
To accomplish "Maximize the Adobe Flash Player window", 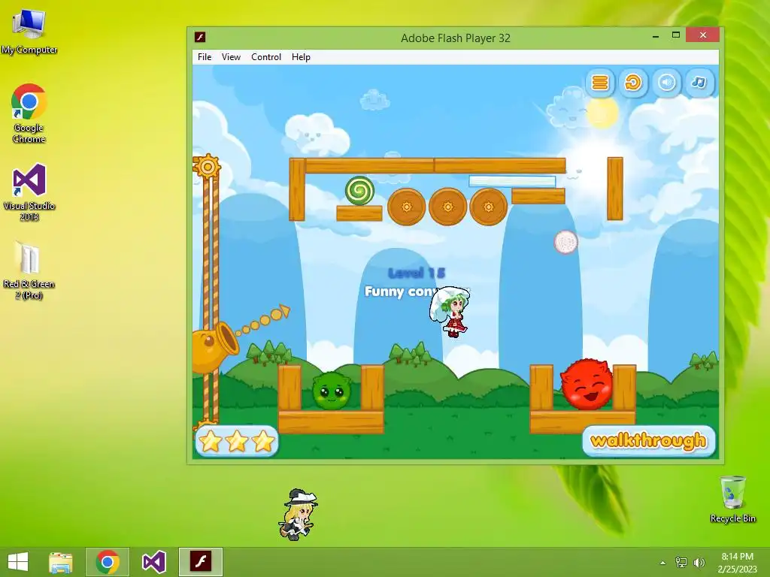I will 676,35.
